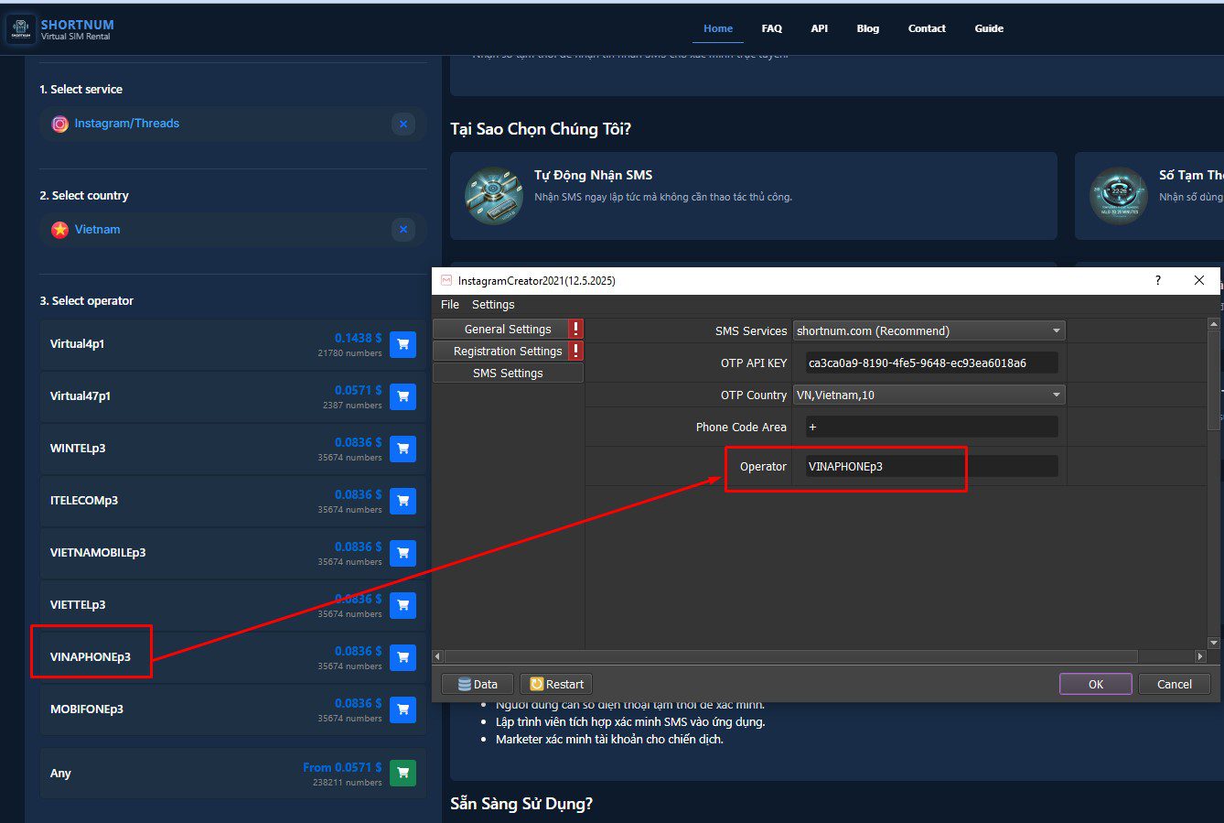Viewport: 1224px width, 823px height.
Task: Click the Tự Động Nhận SMS feature icon
Action: (x=494, y=195)
